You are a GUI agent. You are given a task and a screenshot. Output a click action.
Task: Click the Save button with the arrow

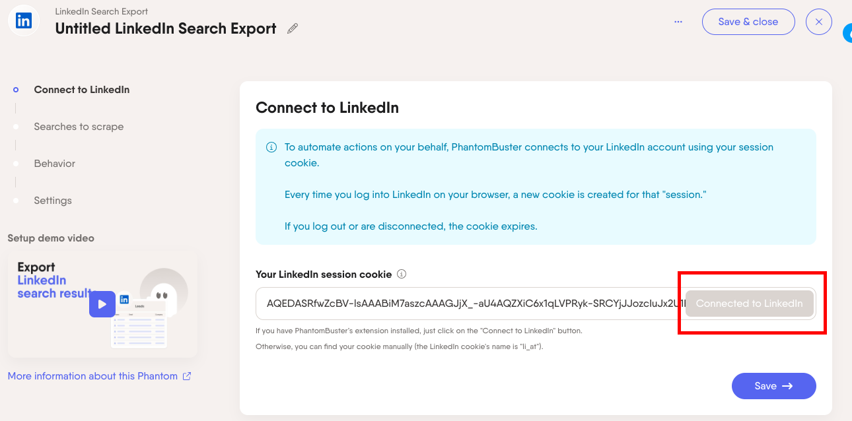coord(773,386)
